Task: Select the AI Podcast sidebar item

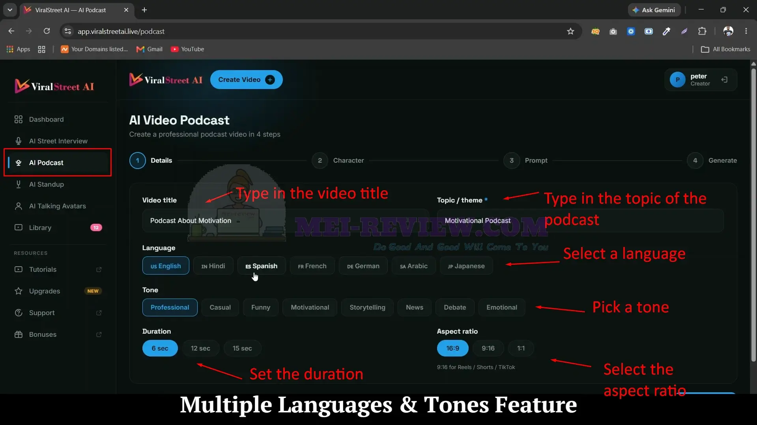Action: pos(58,163)
